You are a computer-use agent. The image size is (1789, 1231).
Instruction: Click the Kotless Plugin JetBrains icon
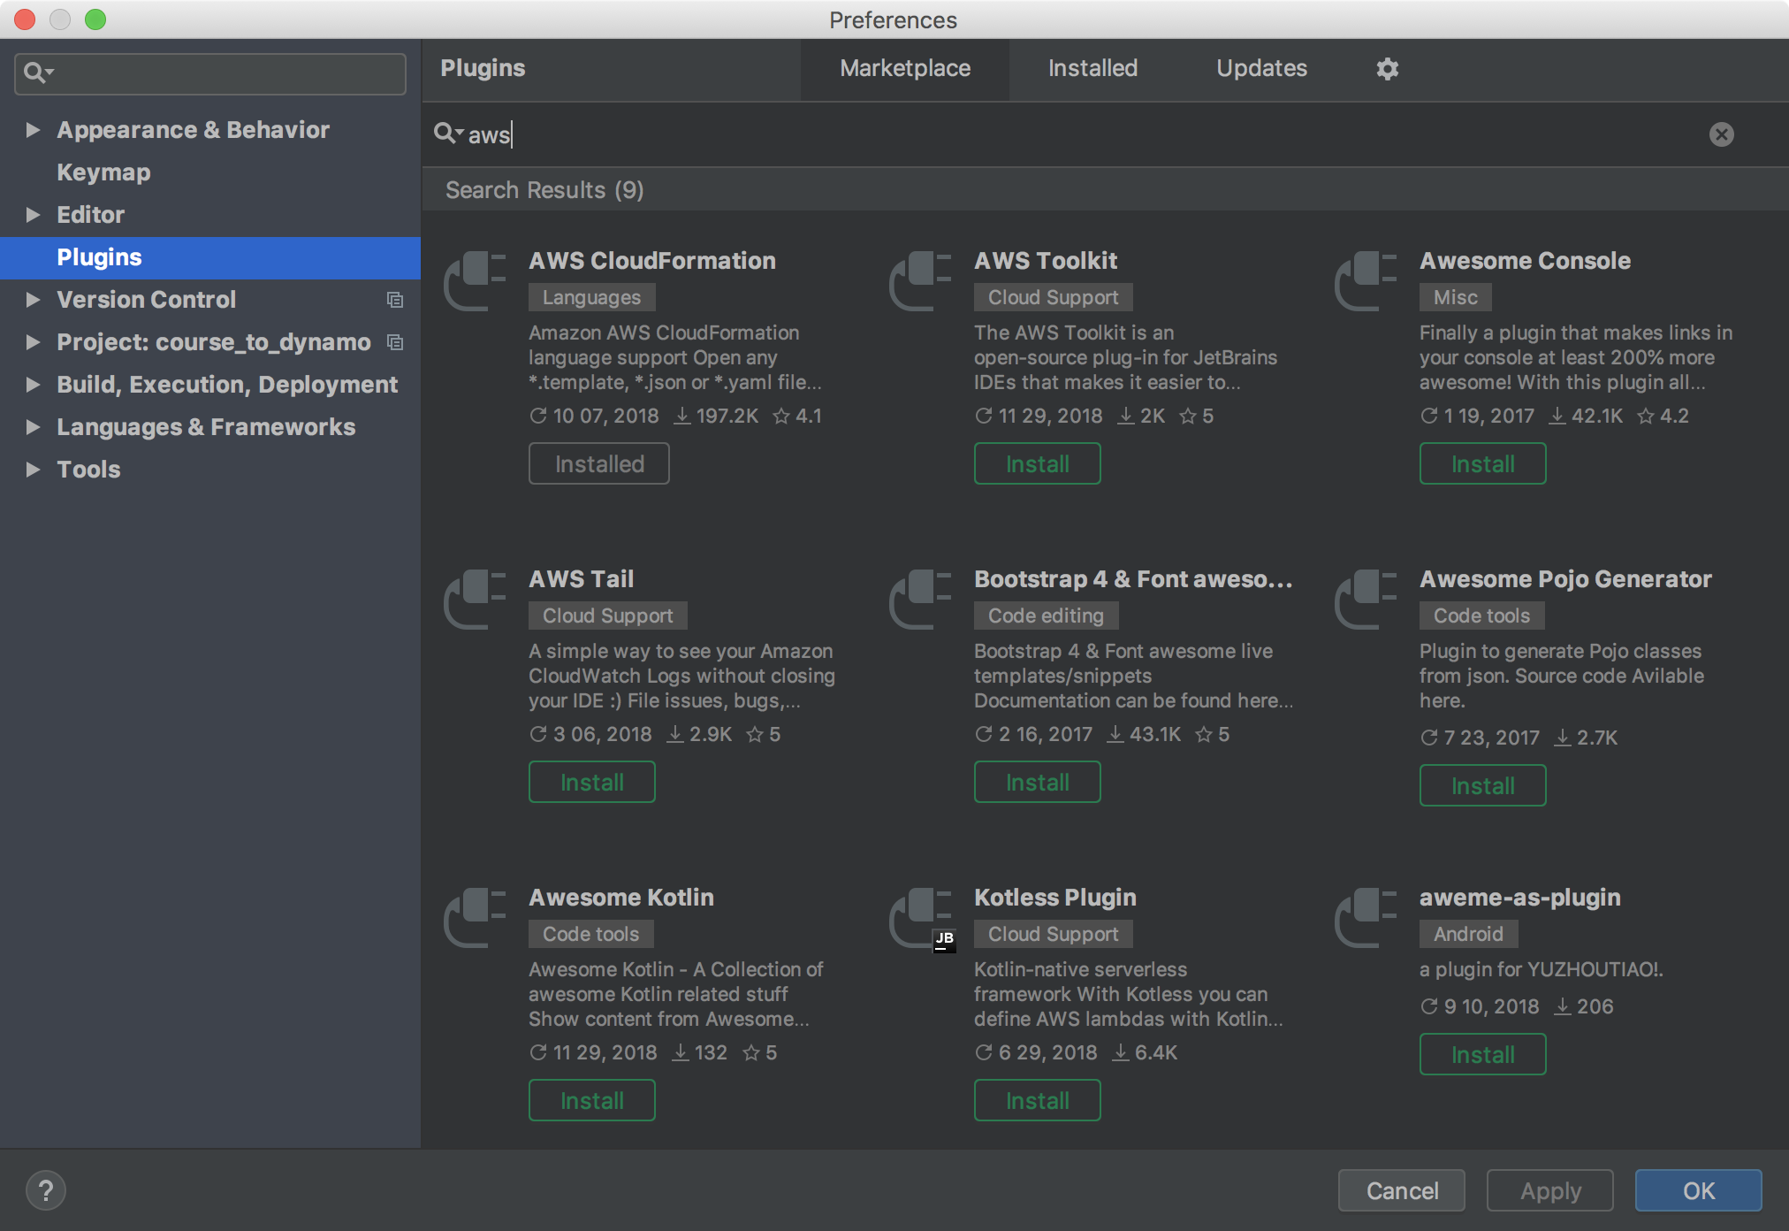tap(945, 940)
